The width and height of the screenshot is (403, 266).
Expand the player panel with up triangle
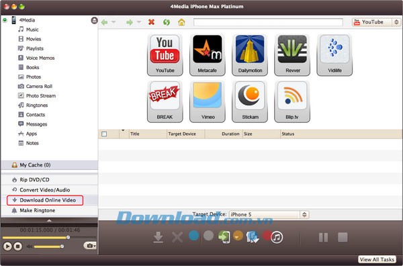pos(49,220)
